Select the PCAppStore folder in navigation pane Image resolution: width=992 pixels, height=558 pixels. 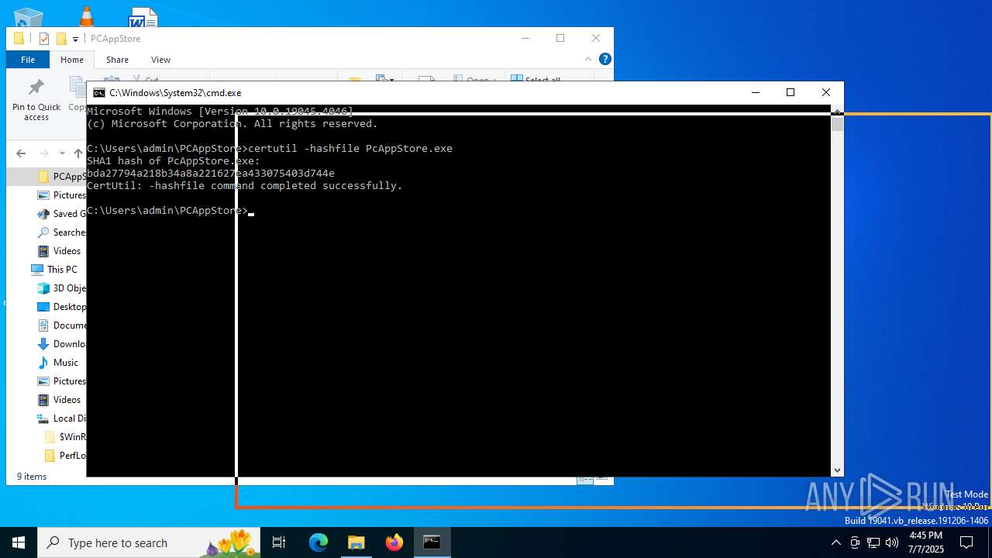point(61,177)
